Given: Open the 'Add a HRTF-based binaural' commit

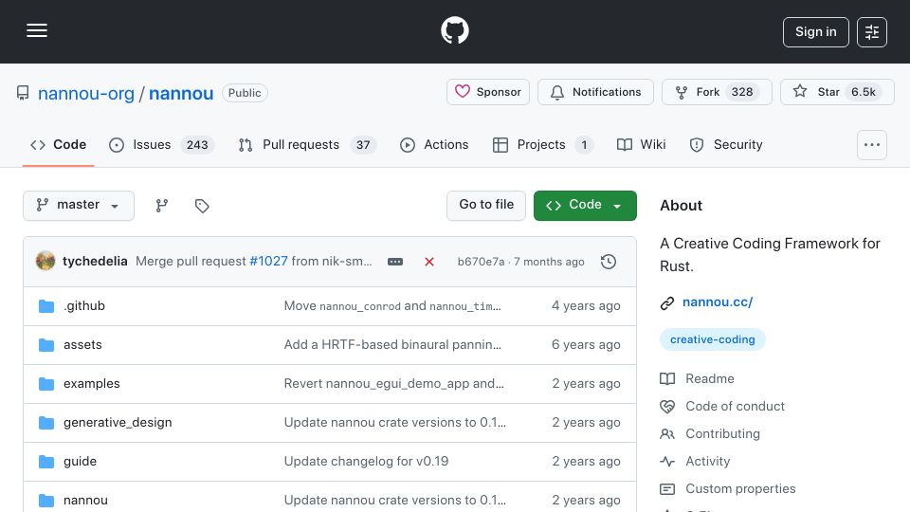Looking at the screenshot, I should tap(392, 345).
